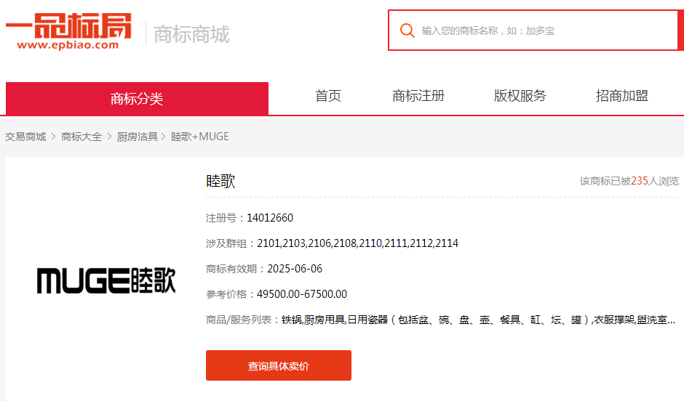684x401 pixels.
Task: Click the 睦歌+MUGE breadcrumb item
Action: (x=200, y=137)
